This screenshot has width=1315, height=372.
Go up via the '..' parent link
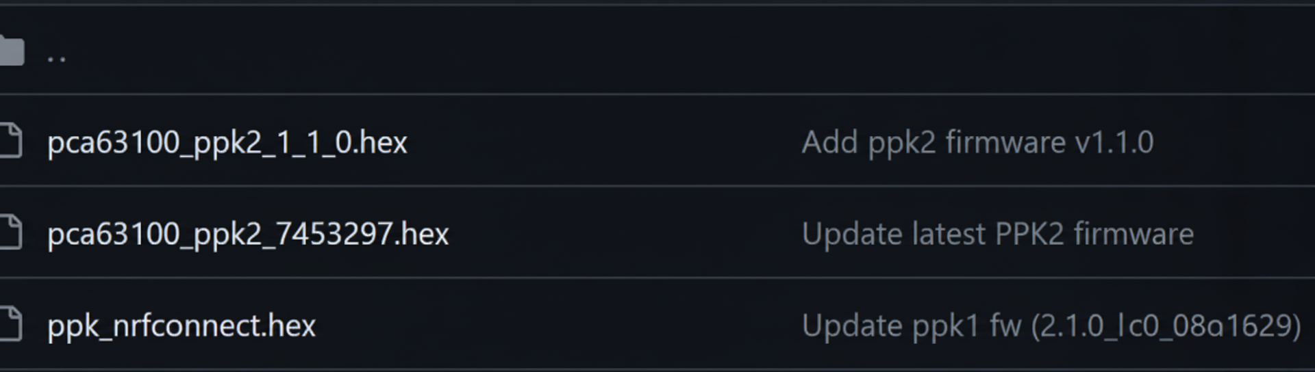(56, 55)
